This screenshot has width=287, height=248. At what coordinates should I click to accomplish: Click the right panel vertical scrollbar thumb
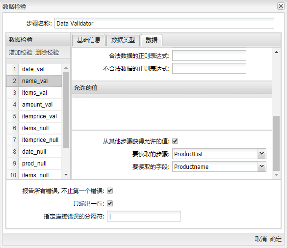point(276,143)
